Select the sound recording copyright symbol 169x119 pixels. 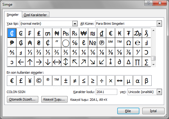101,43
